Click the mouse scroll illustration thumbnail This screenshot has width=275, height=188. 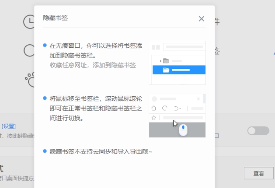tap(177, 116)
